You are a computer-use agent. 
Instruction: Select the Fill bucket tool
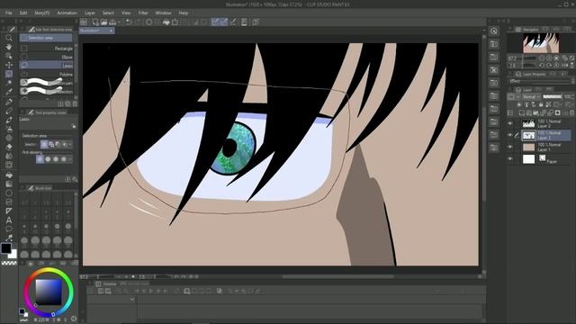[9, 175]
